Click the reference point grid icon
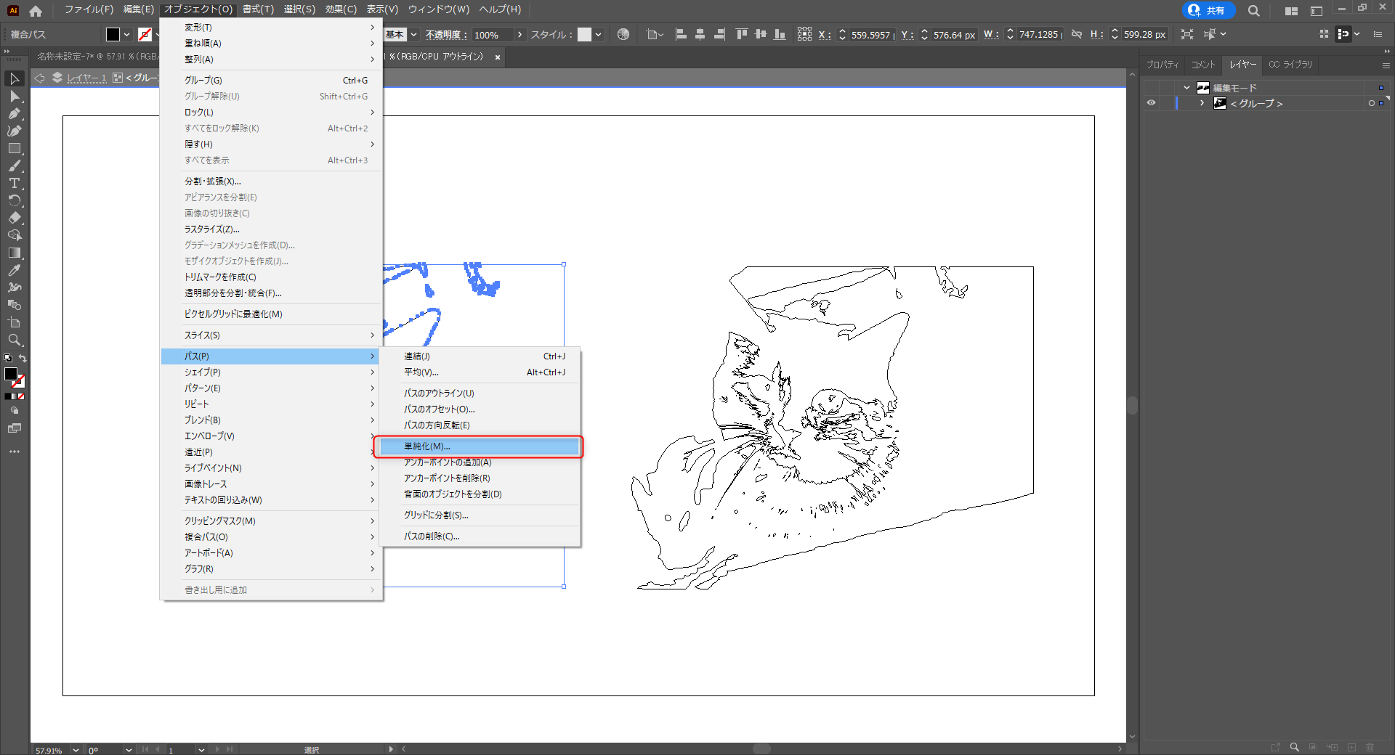This screenshot has height=755, width=1395. pyautogui.click(x=804, y=34)
